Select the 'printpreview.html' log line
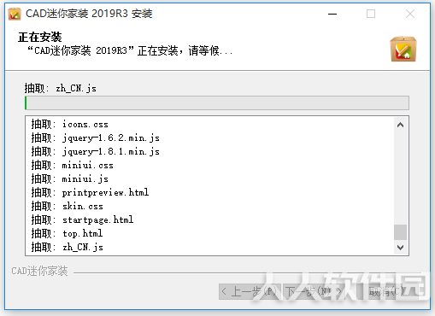Screen dimensions: 435x316 [x=90, y=193]
